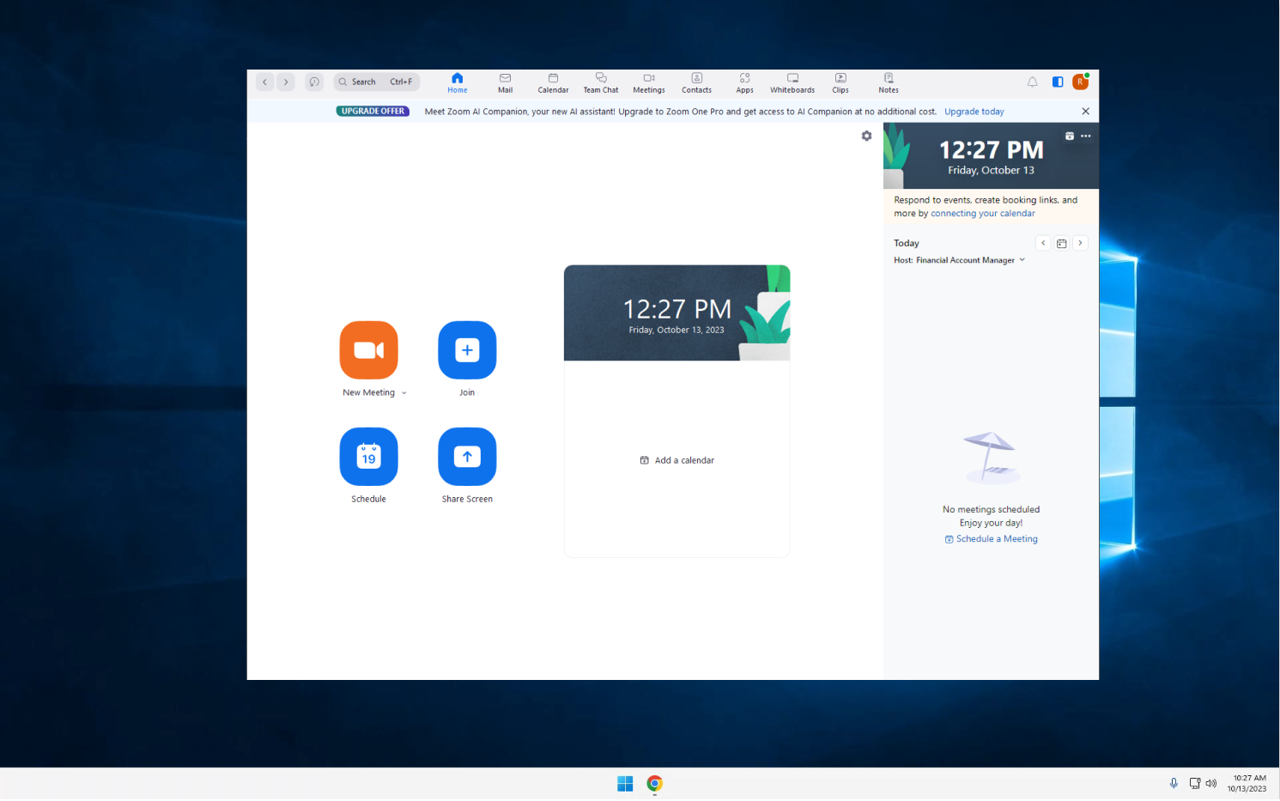This screenshot has width=1280, height=801.
Task: Click Add a calendar
Action: 677,461
